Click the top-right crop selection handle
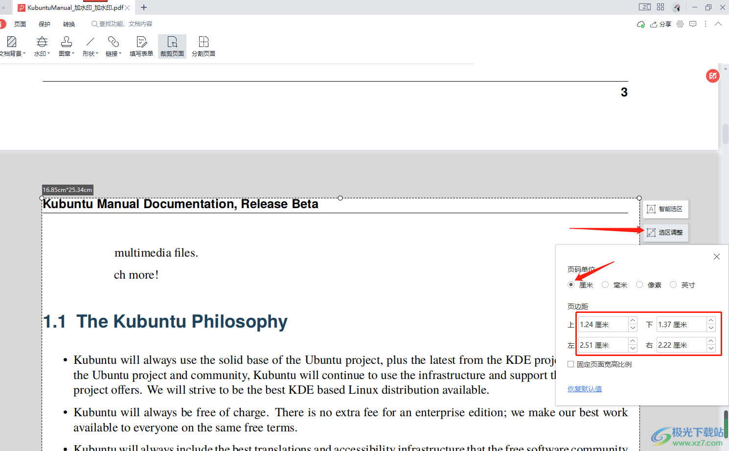 [x=639, y=198]
